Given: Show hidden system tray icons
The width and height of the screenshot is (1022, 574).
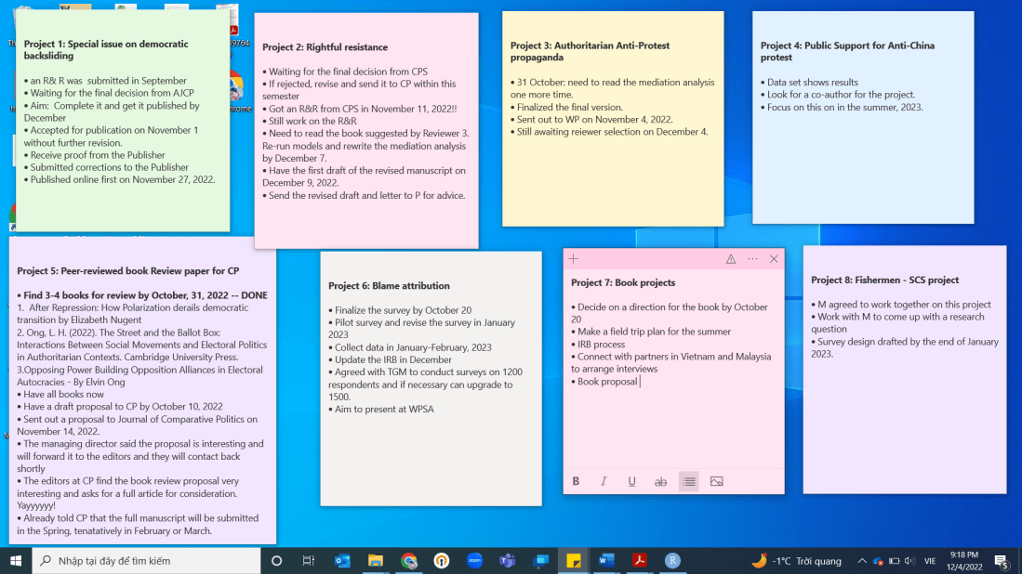Looking at the screenshot, I should tap(861, 561).
